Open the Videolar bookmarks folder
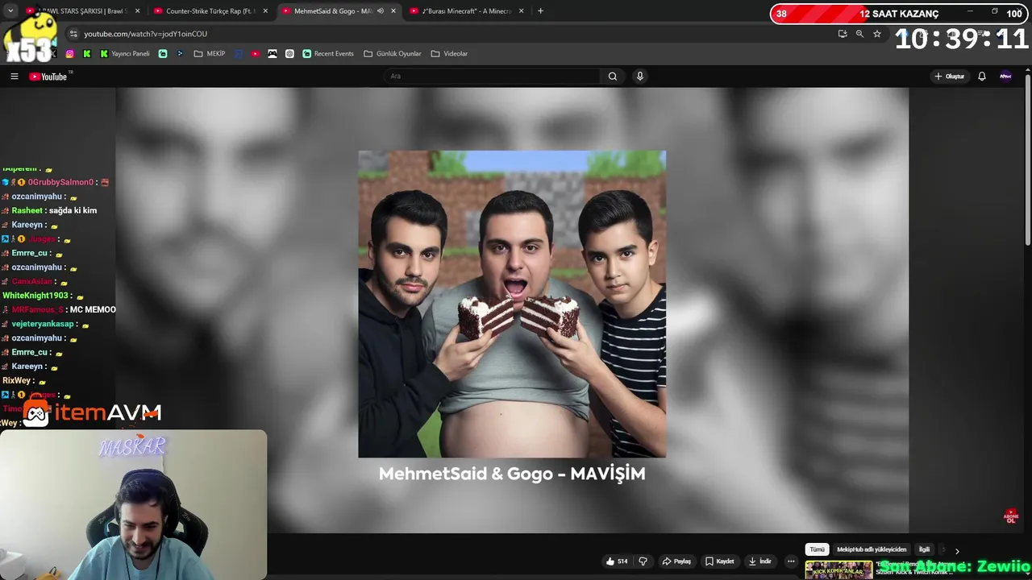This screenshot has height=580, width=1032. 449,54
